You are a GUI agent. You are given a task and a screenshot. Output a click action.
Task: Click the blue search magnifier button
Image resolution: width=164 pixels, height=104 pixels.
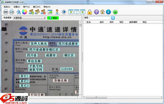pyautogui.click(x=113, y=18)
